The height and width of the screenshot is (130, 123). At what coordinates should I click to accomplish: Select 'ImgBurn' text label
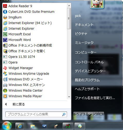click(15, 17)
